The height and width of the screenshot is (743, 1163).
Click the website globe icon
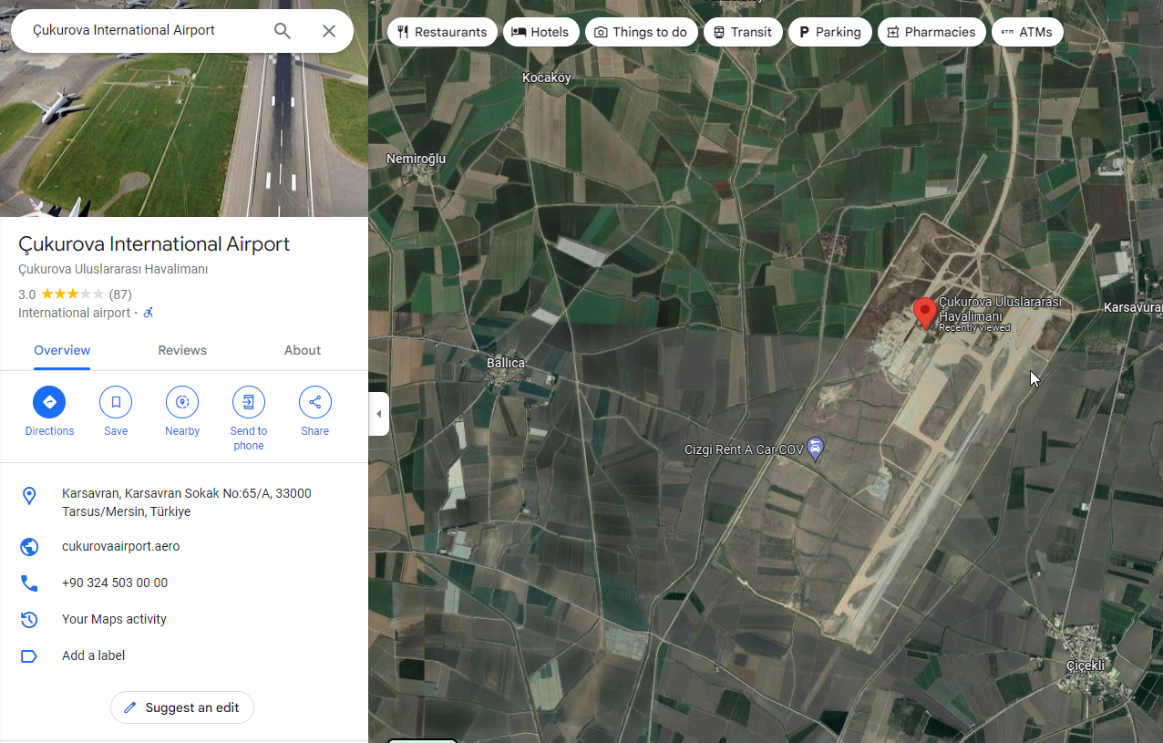29,547
